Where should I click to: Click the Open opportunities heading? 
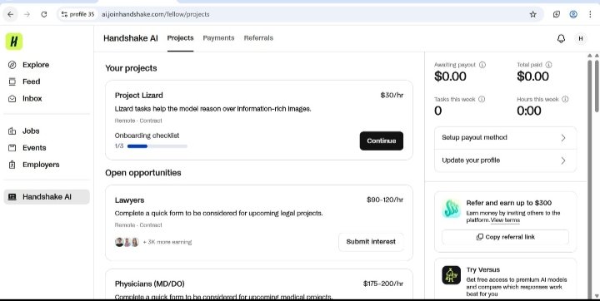click(143, 173)
